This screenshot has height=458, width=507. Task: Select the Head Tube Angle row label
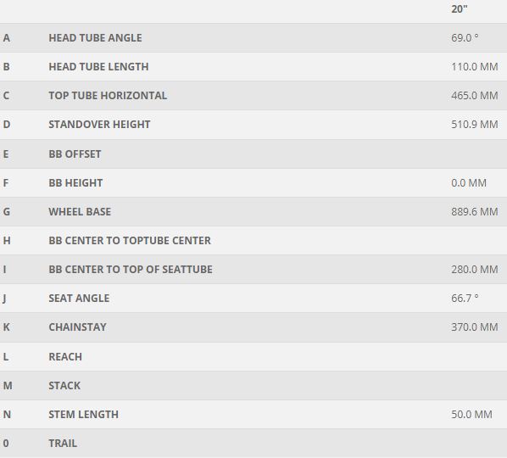click(x=95, y=38)
